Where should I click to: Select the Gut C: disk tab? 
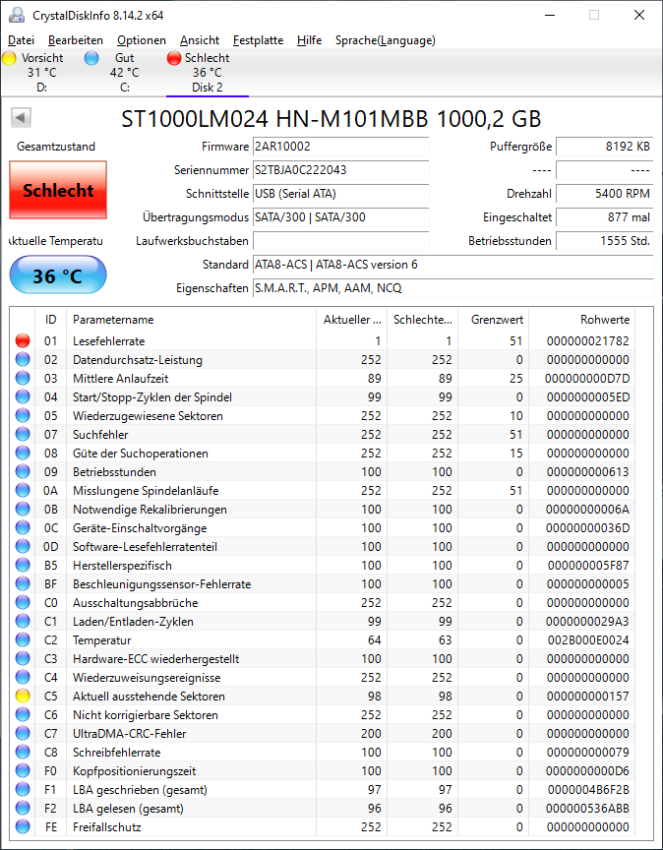tap(124, 73)
